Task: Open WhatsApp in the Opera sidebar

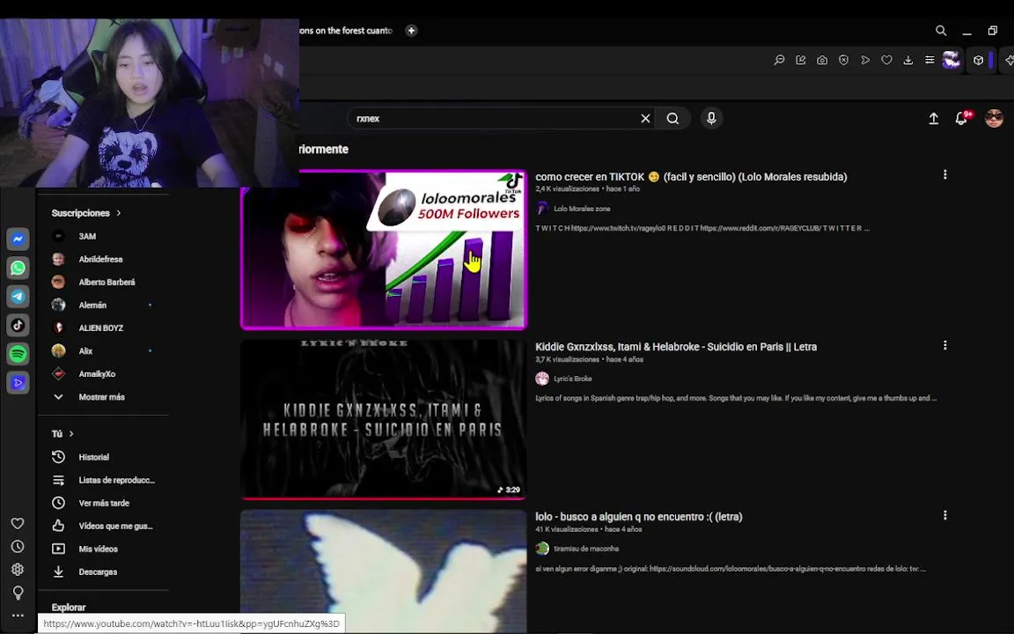Action: coord(18,268)
